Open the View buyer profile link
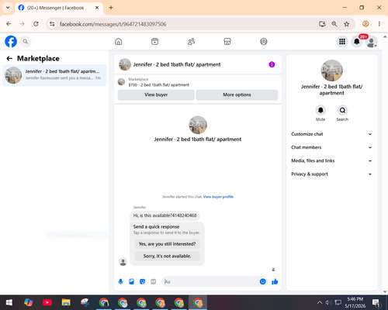This screenshot has width=388, height=310. (x=218, y=197)
